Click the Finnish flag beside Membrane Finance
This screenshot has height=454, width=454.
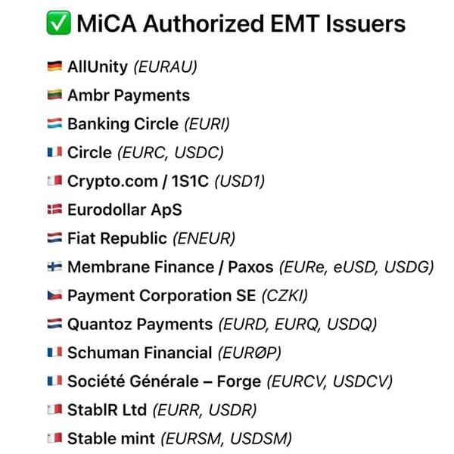coord(54,266)
